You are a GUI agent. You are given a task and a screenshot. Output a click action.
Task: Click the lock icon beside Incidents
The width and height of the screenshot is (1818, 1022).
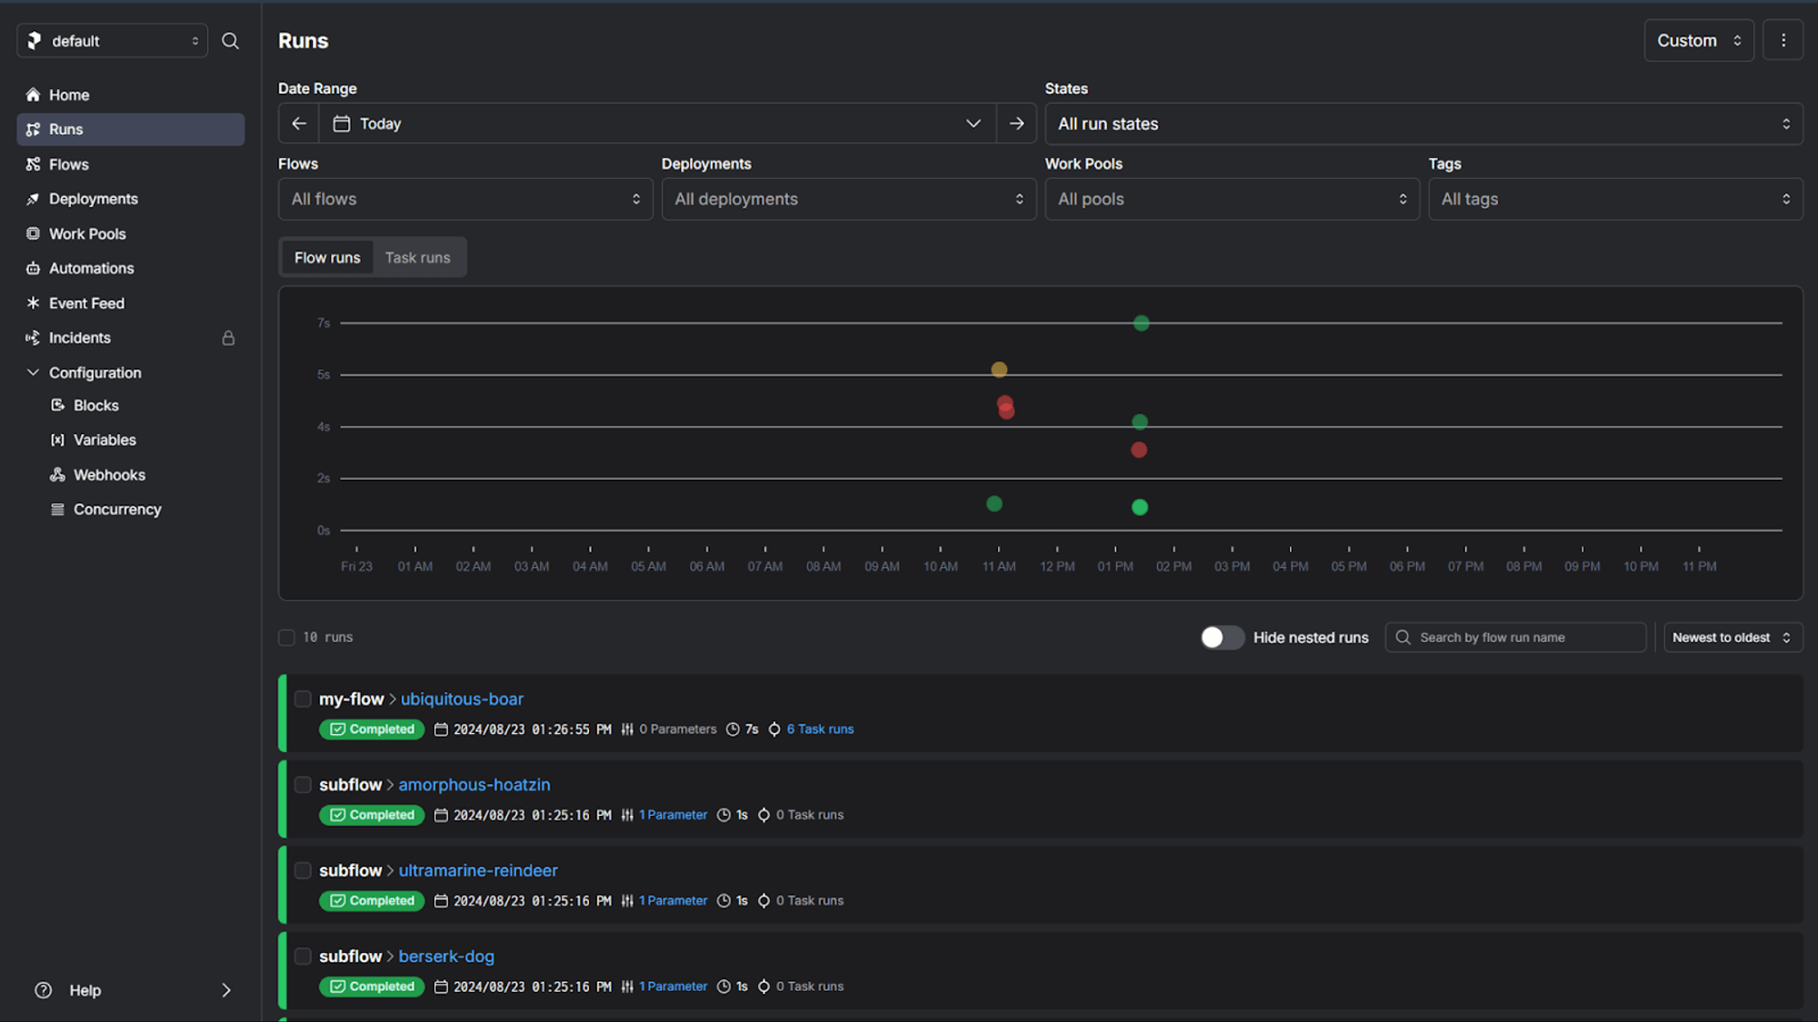click(228, 337)
